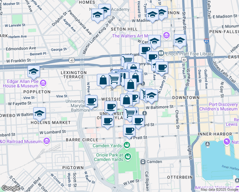Click the OTTERBEIN neighborhood label
239x192 pixels.
[180, 177]
